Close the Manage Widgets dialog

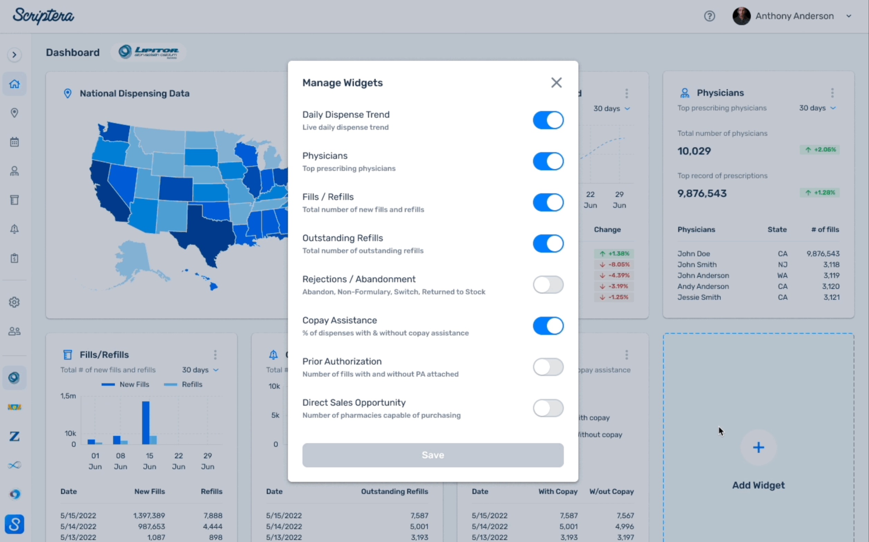[x=556, y=83]
